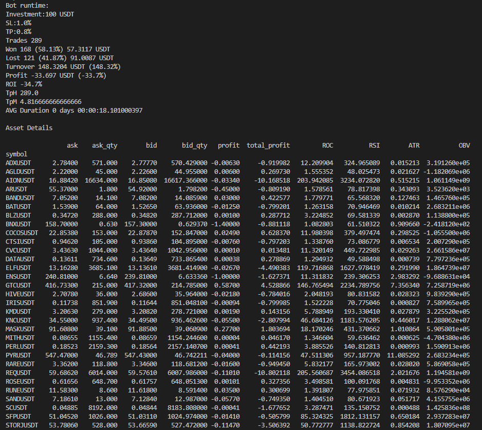Click the 'Bot runtime:' text line
The image size is (482, 430).
[26, 5]
